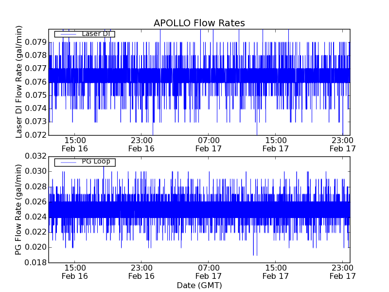Click the 23:00 Feb 16 label under top plot
The image size is (389, 292).
coord(141,144)
